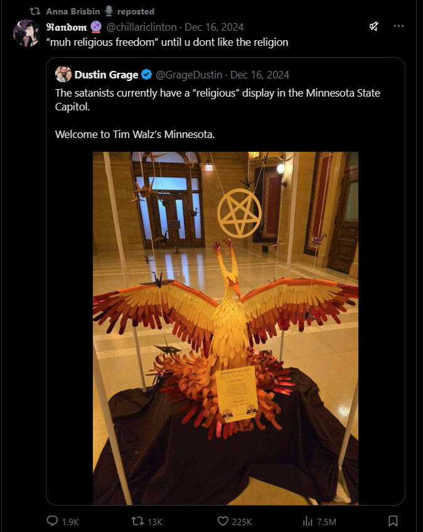View post analytics bar chart icon
The height and width of the screenshot is (532, 423).
[308, 521]
